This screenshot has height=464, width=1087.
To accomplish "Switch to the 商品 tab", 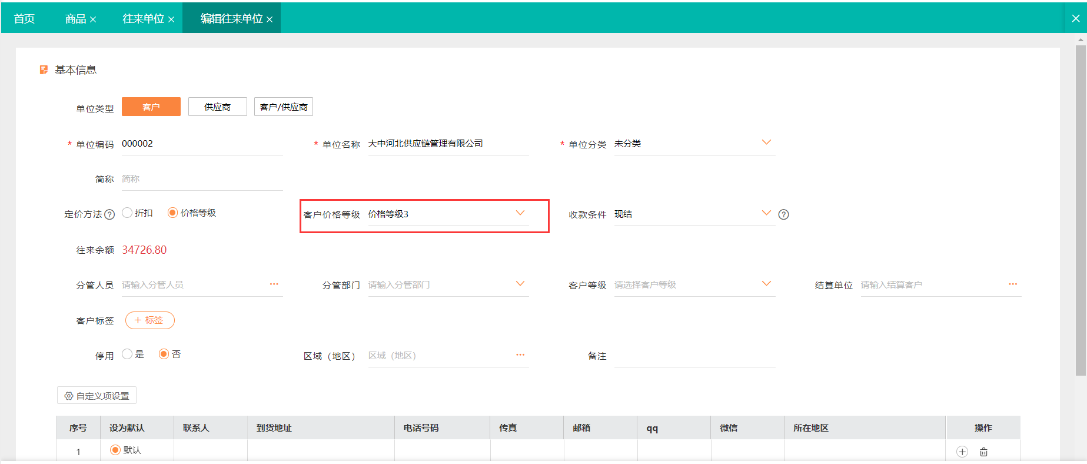I will coord(75,19).
